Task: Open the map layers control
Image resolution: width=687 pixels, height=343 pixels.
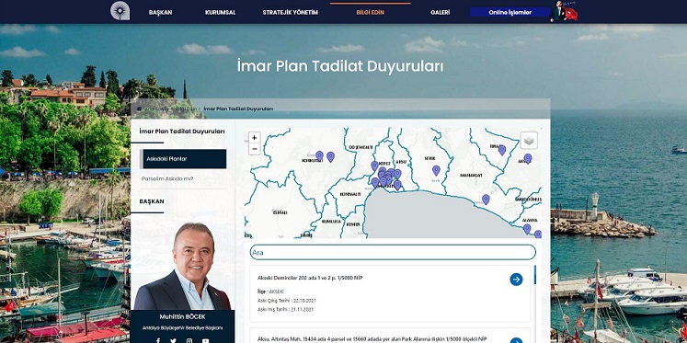Action: (x=529, y=140)
